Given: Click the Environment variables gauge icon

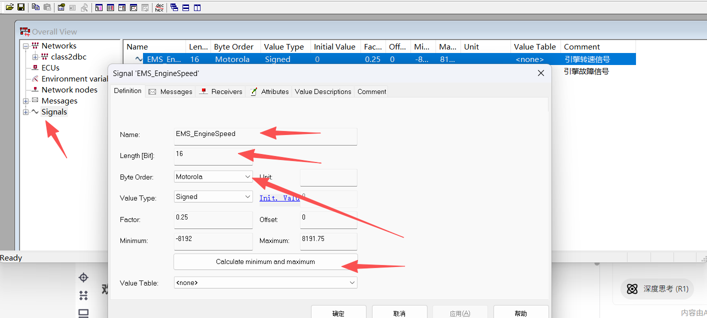Looking at the screenshot, I should pyautogui.click(x=35, y=78).
